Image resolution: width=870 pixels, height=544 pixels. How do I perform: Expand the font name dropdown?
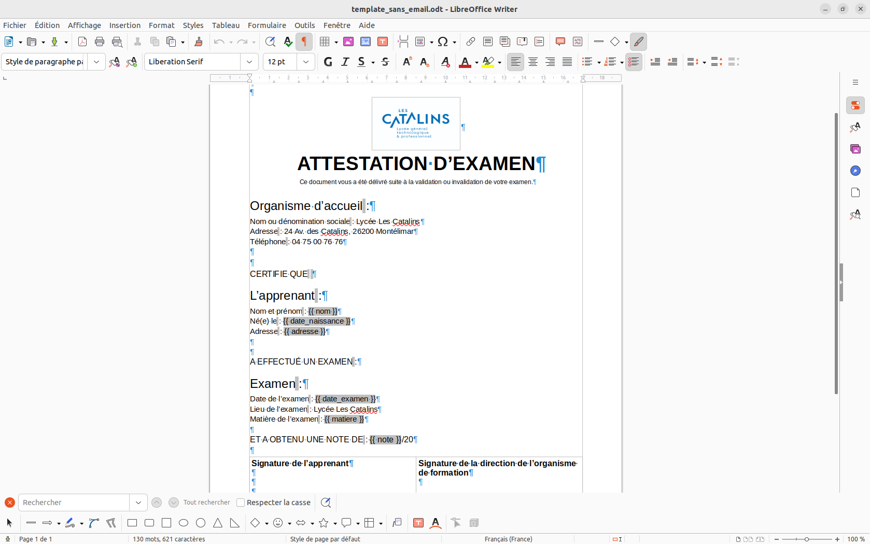tap(249, 62)
